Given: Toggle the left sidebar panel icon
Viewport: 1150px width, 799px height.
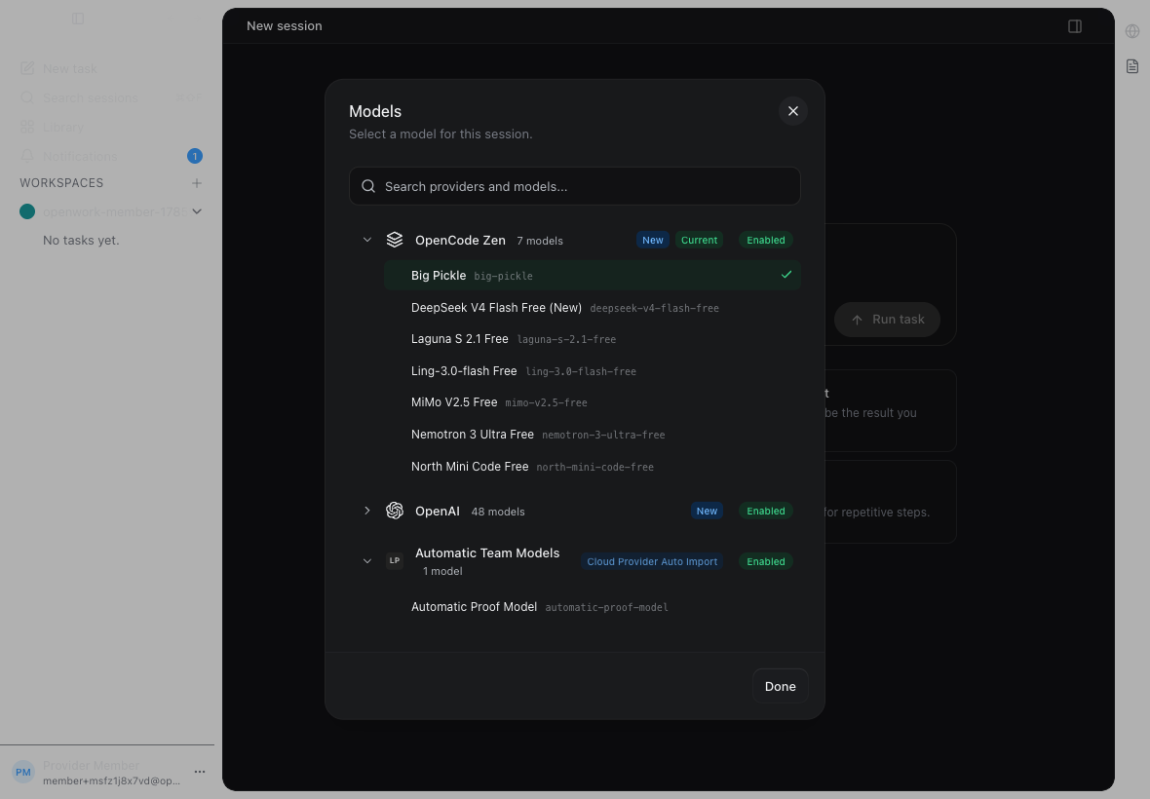Looking at the screenshot, I should [x=78, y=19].
